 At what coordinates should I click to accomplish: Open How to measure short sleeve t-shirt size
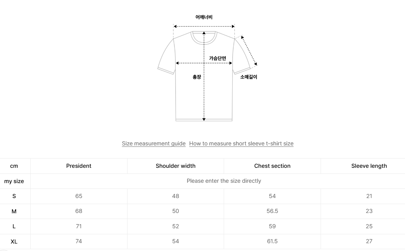pos(241,144)
